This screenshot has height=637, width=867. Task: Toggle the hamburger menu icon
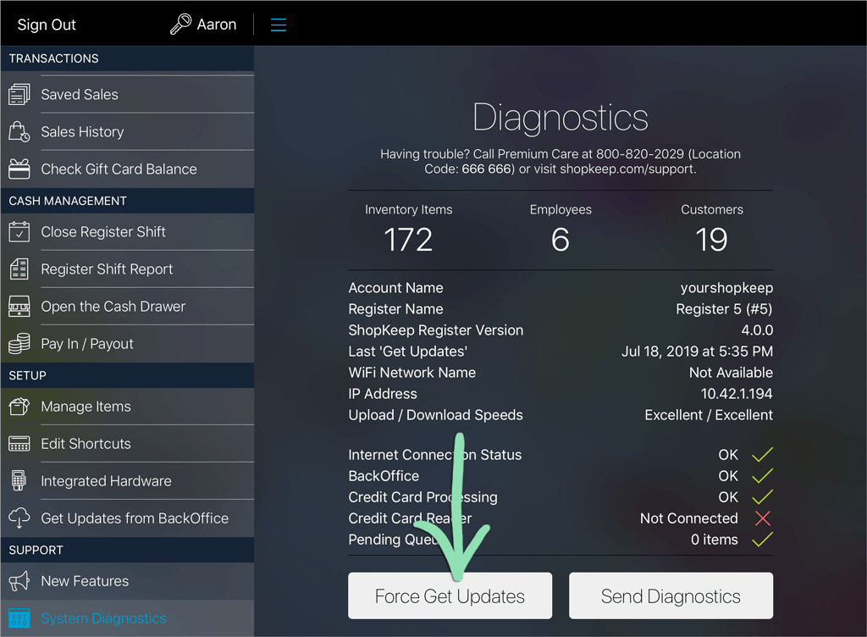pyautogui.click(x=278, y=25)
